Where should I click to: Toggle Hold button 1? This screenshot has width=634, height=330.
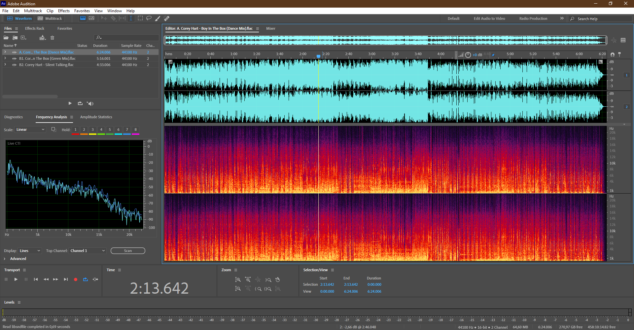(x=76, y=130)
